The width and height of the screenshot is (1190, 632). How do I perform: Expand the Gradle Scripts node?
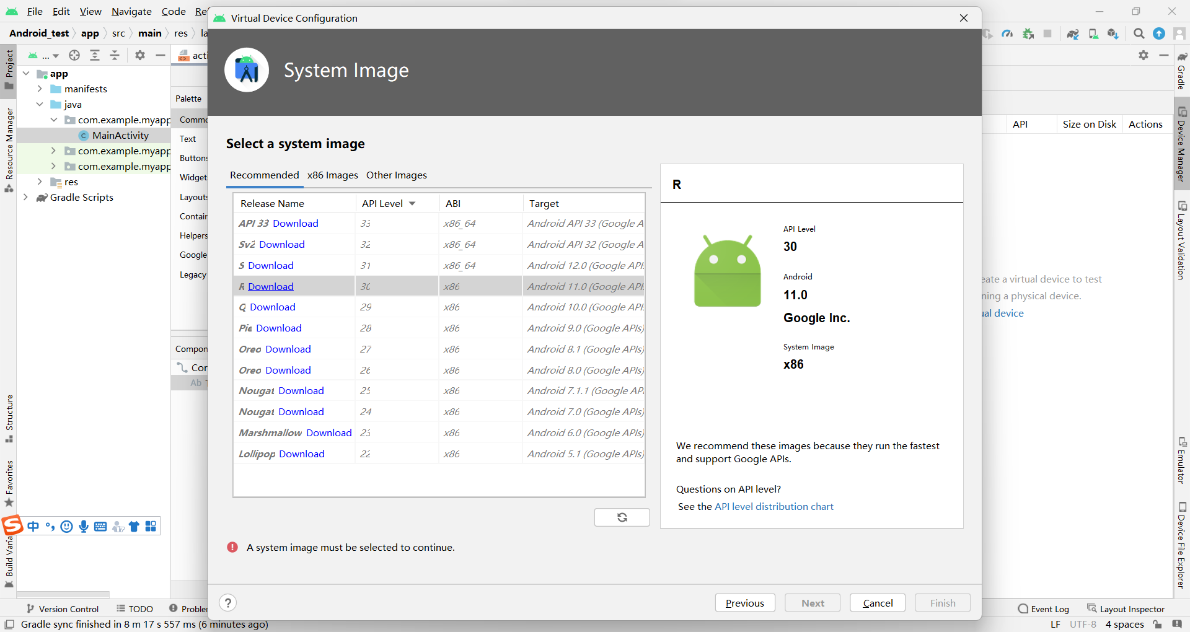[26, 197]
